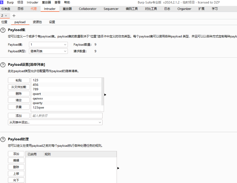Switch to the 重放器 main tab

(67, 9)
